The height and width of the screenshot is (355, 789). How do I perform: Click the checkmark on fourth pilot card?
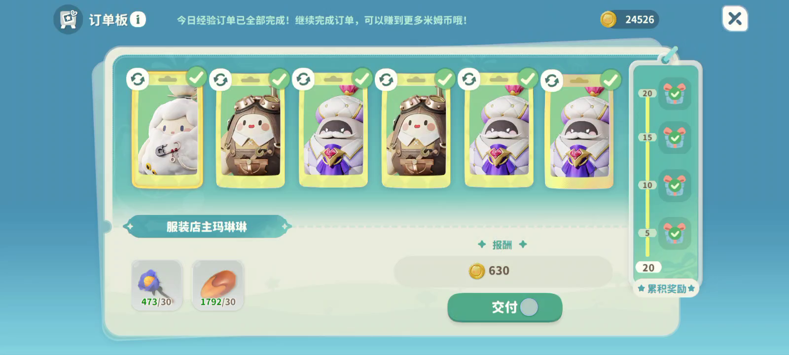445,78
